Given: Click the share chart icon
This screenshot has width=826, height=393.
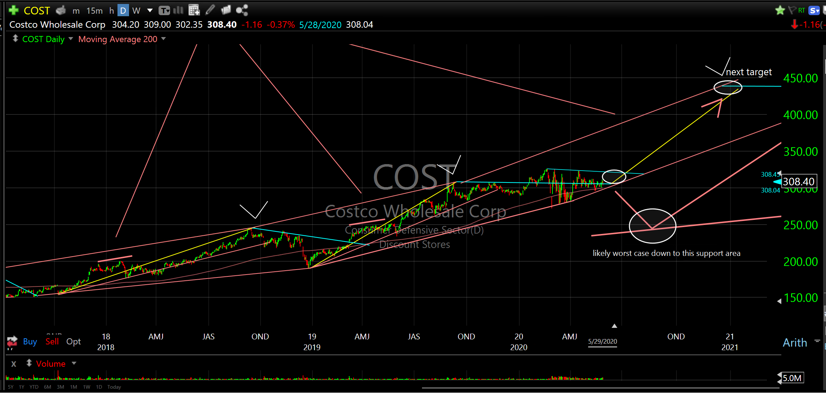Looking at the screenshot, I should coord(242,10).
